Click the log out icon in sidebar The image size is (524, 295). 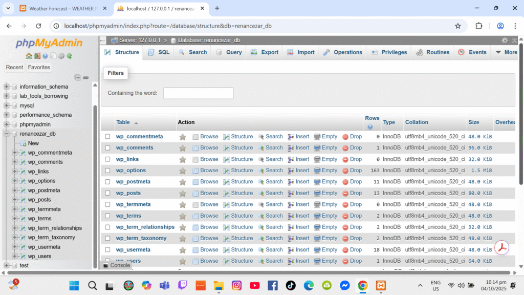coord(37,56)
